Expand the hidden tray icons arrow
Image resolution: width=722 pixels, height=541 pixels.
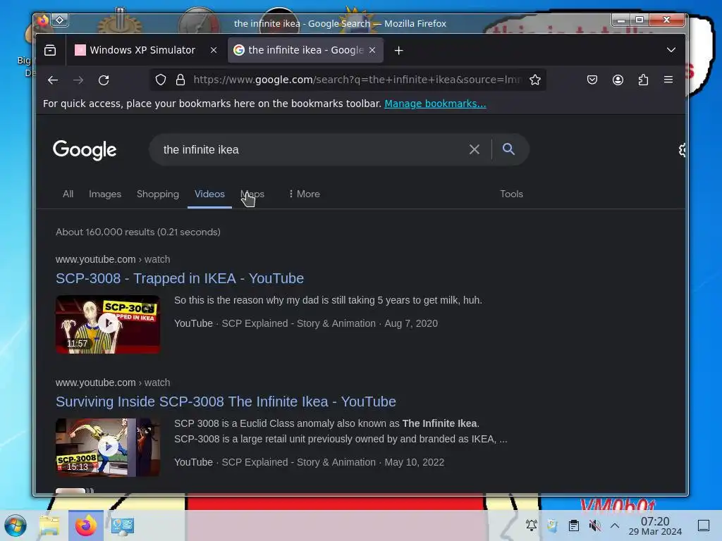tap(615, 526)
